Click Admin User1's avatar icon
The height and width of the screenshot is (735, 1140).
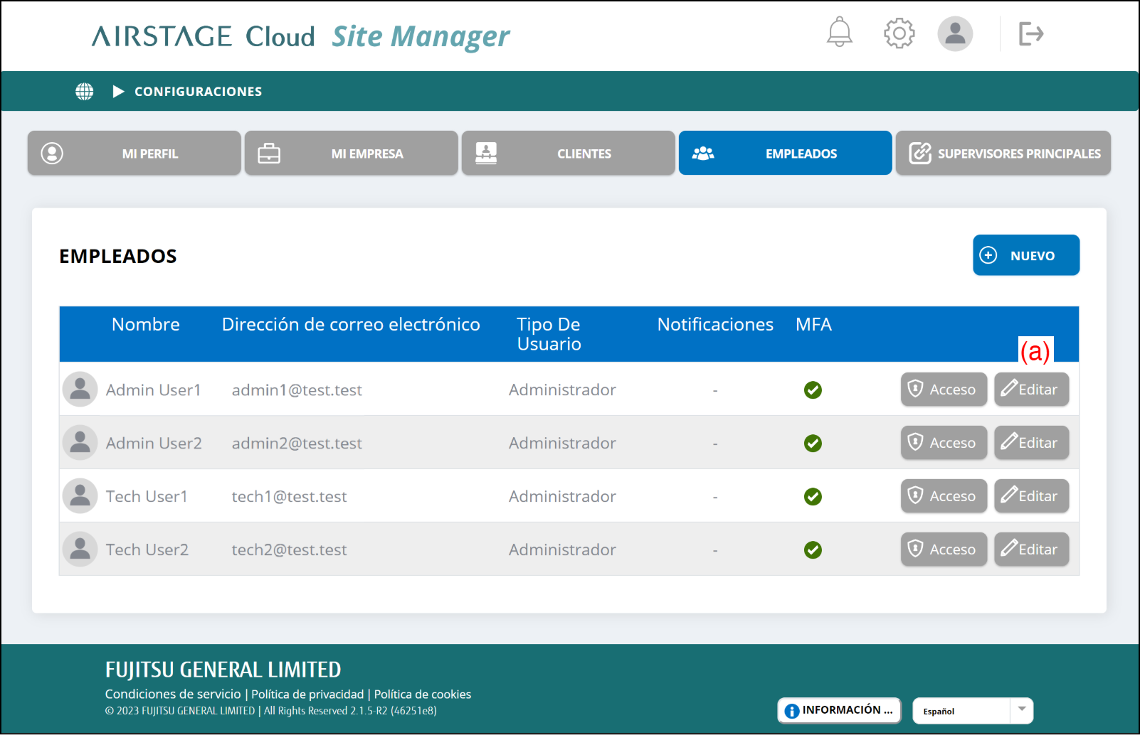click(80, 390)
